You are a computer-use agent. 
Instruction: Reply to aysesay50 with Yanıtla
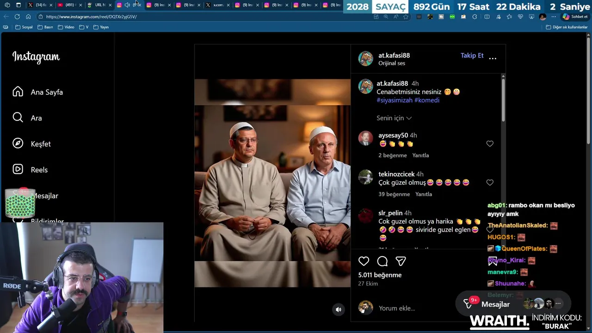click(x=420, y=155)
